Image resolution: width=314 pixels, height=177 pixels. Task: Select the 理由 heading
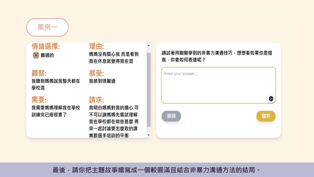point(96,47)
